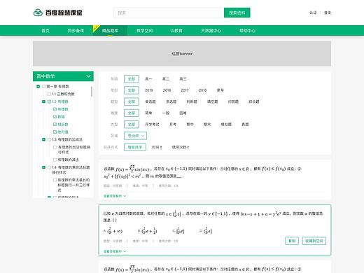
Task: Check the 1.1 正数和负数 checkbox
Action: pos(49,94)
